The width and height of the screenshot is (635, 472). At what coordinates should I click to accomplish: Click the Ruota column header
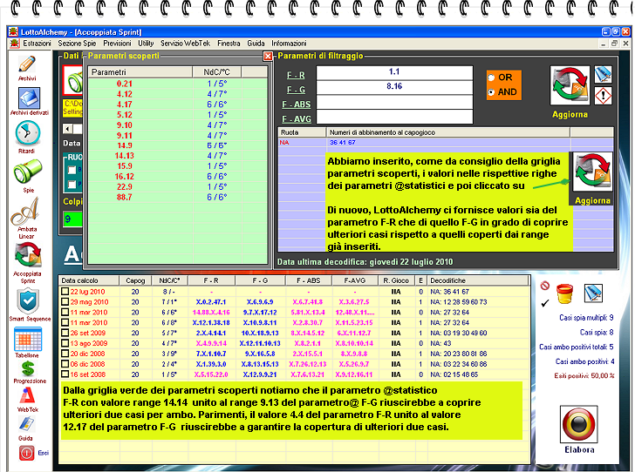302,132
